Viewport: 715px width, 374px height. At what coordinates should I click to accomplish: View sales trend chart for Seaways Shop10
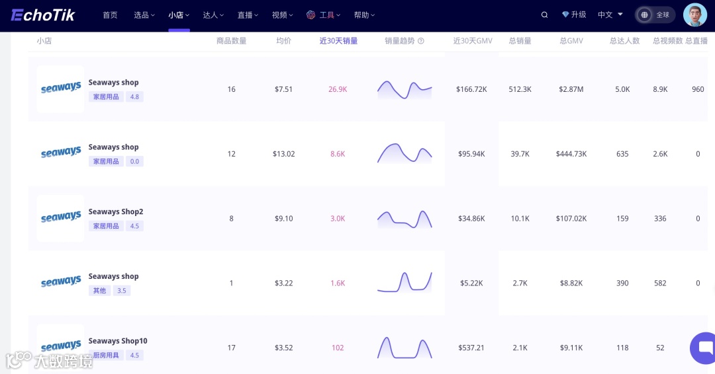(x=405, y=348)
